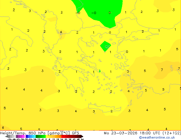Click the '[gdmp]' unit label
181x140 pixels.
tap(55, 133)
